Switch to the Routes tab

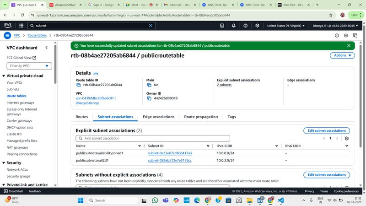click(x=82, y=117)
